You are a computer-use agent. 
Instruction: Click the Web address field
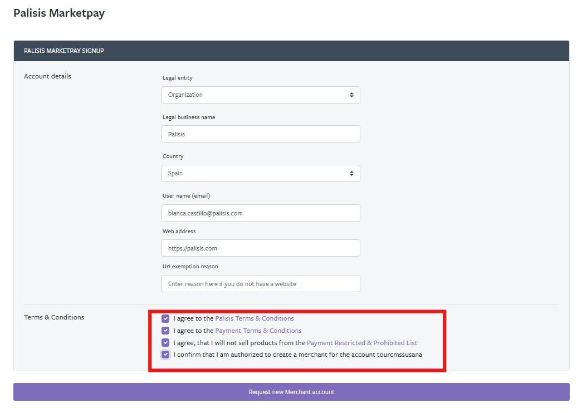tap(261, 248)
